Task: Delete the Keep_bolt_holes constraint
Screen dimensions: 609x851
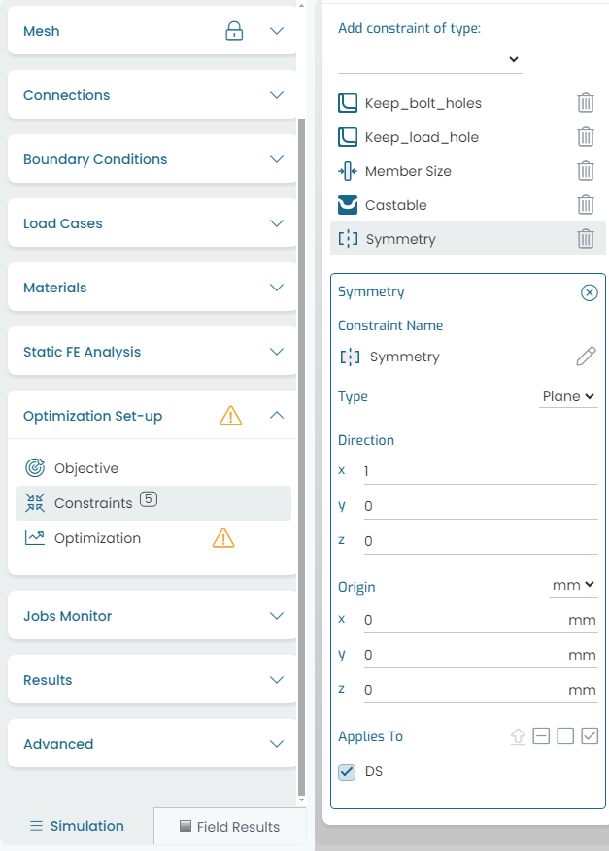Action: coord(585,103)
